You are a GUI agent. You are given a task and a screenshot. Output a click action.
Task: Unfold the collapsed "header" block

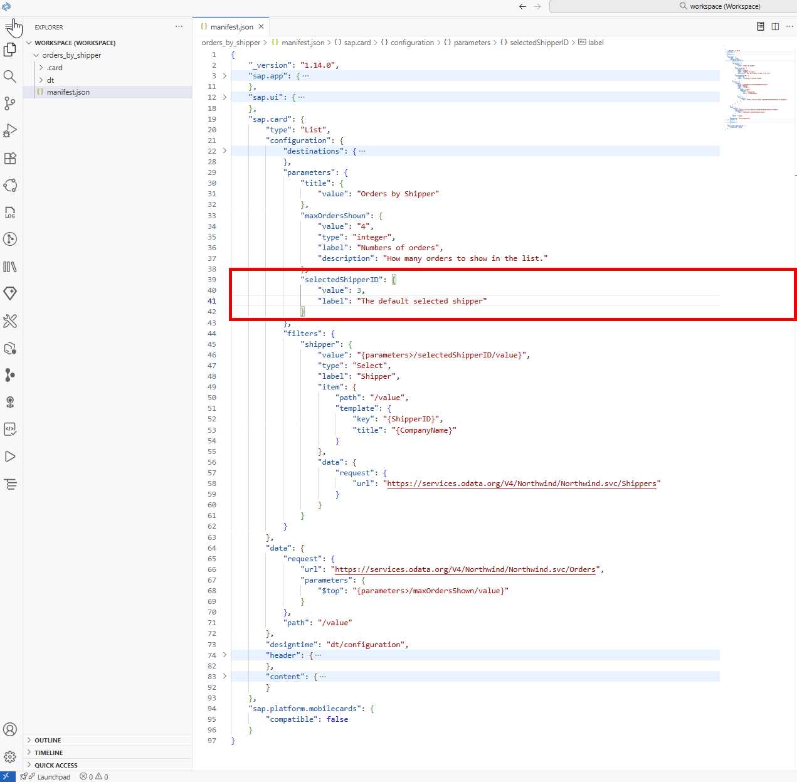224,655
